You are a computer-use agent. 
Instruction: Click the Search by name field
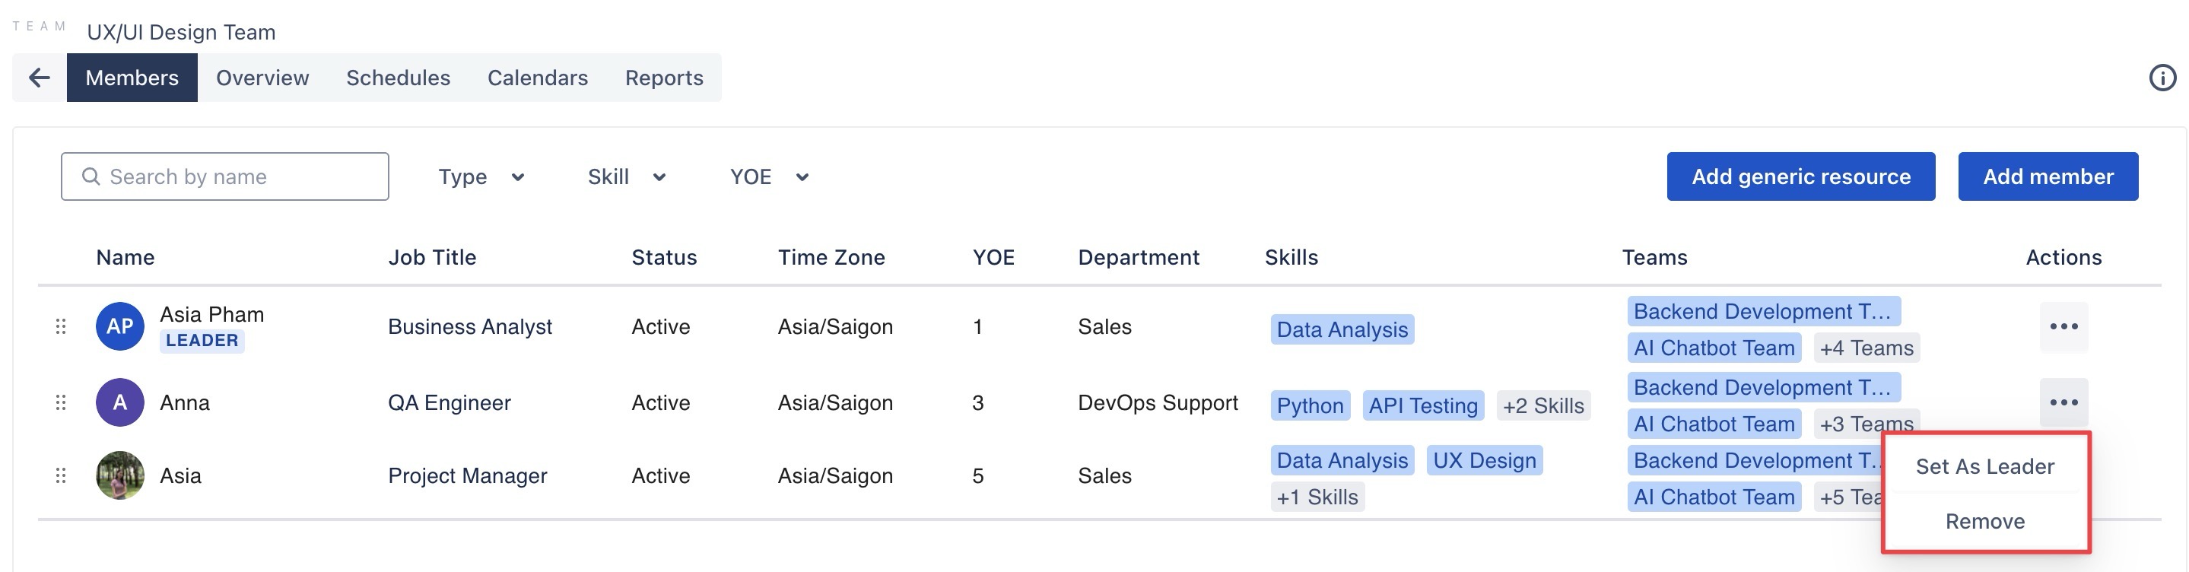click(225, 176)
